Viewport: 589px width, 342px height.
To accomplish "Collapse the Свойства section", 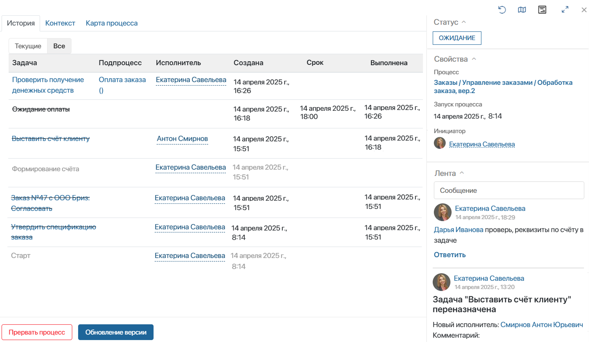I will 474,59.
